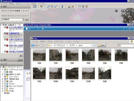Viewport: 134px width, 101px height.
Task: Click the Explorer search field
Action: coord(126,46)
